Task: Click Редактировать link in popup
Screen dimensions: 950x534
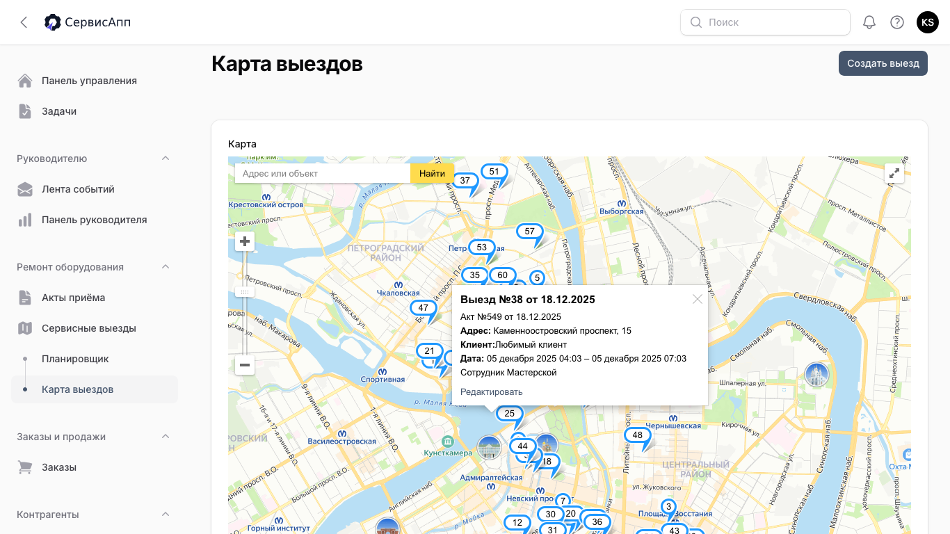Action: click(491, 392)
